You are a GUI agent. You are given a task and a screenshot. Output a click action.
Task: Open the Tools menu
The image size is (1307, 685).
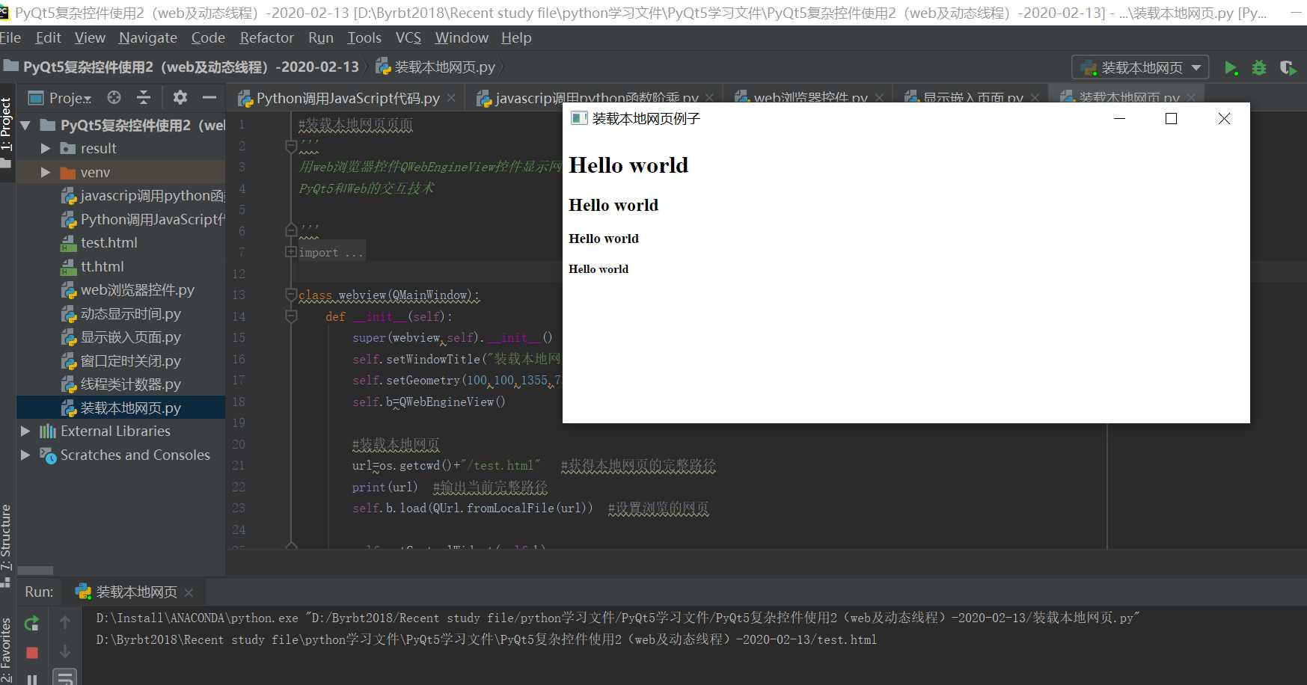click(x=364, y=37)
